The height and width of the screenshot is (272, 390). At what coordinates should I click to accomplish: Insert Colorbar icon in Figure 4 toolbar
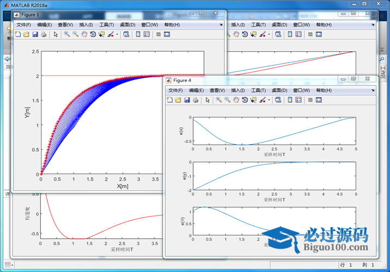click(x=290, y=100)
